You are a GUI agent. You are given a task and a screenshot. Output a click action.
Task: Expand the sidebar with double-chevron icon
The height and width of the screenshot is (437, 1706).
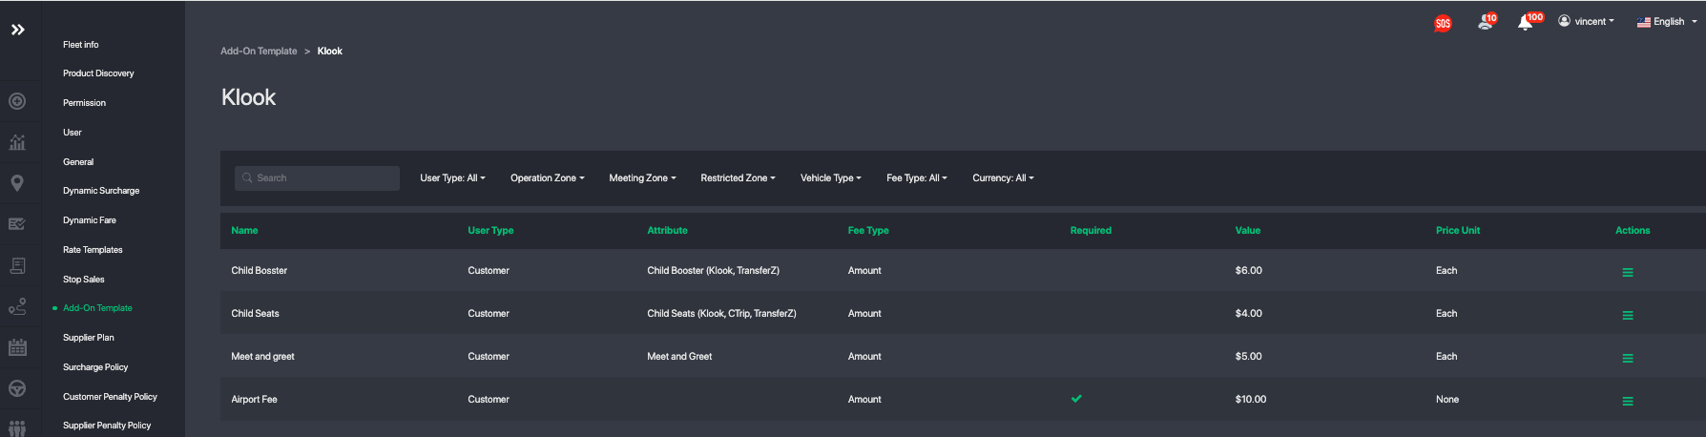point(17,30)
